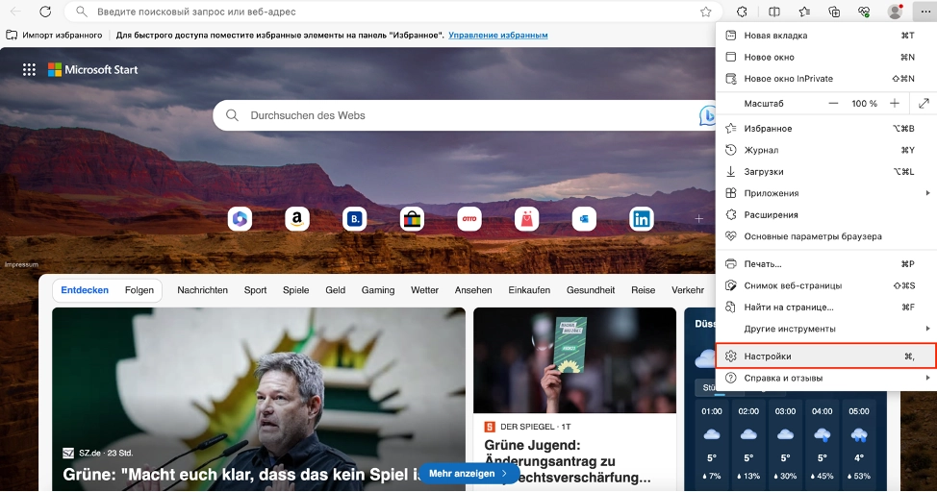The image size is (937, 492).
Task: Open Загрузки from the menu
Action: click(825, 171)
